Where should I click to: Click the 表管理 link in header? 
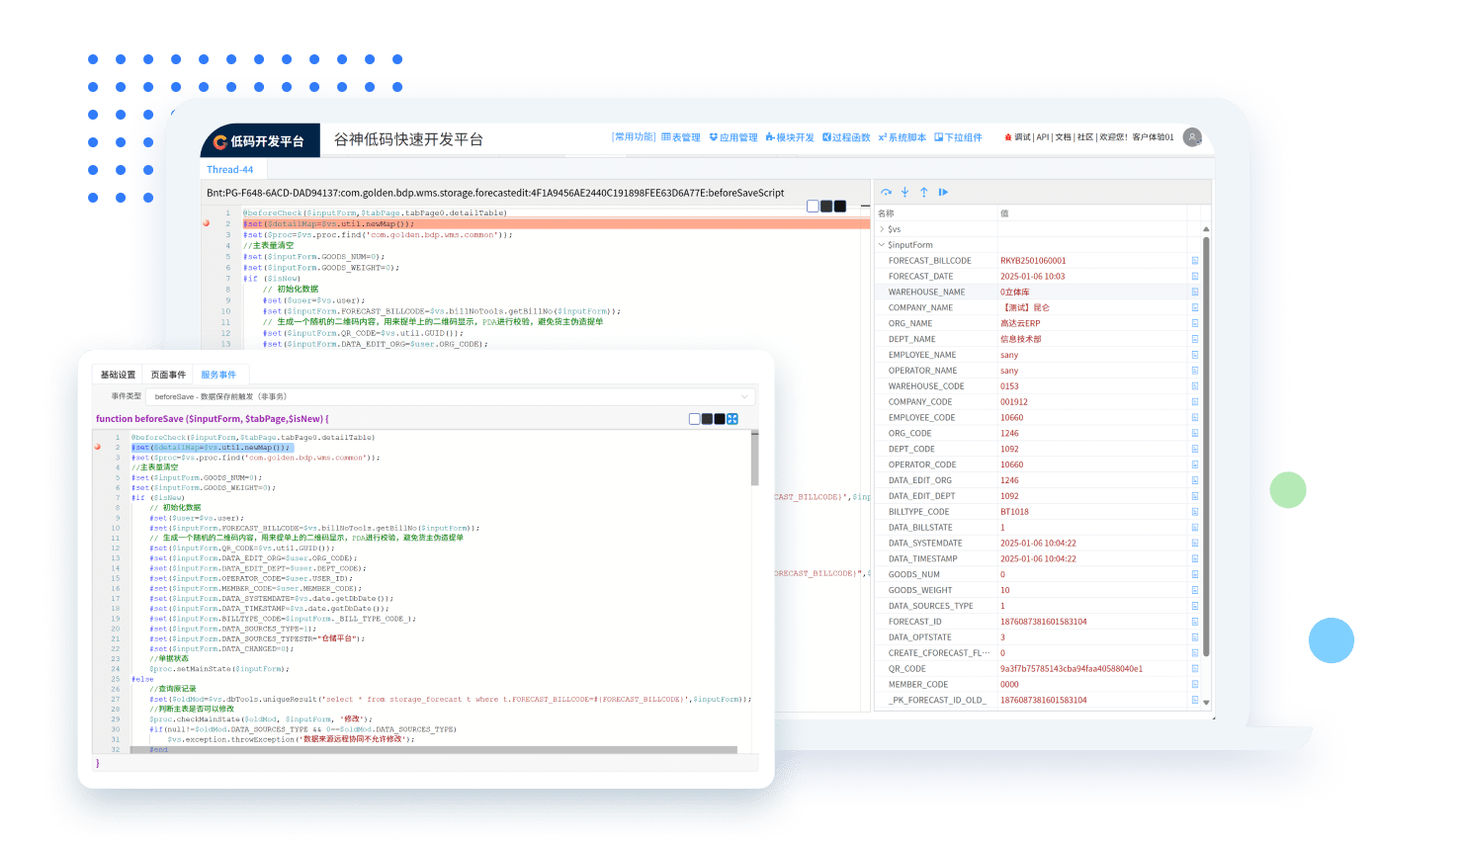pos(680,137)
